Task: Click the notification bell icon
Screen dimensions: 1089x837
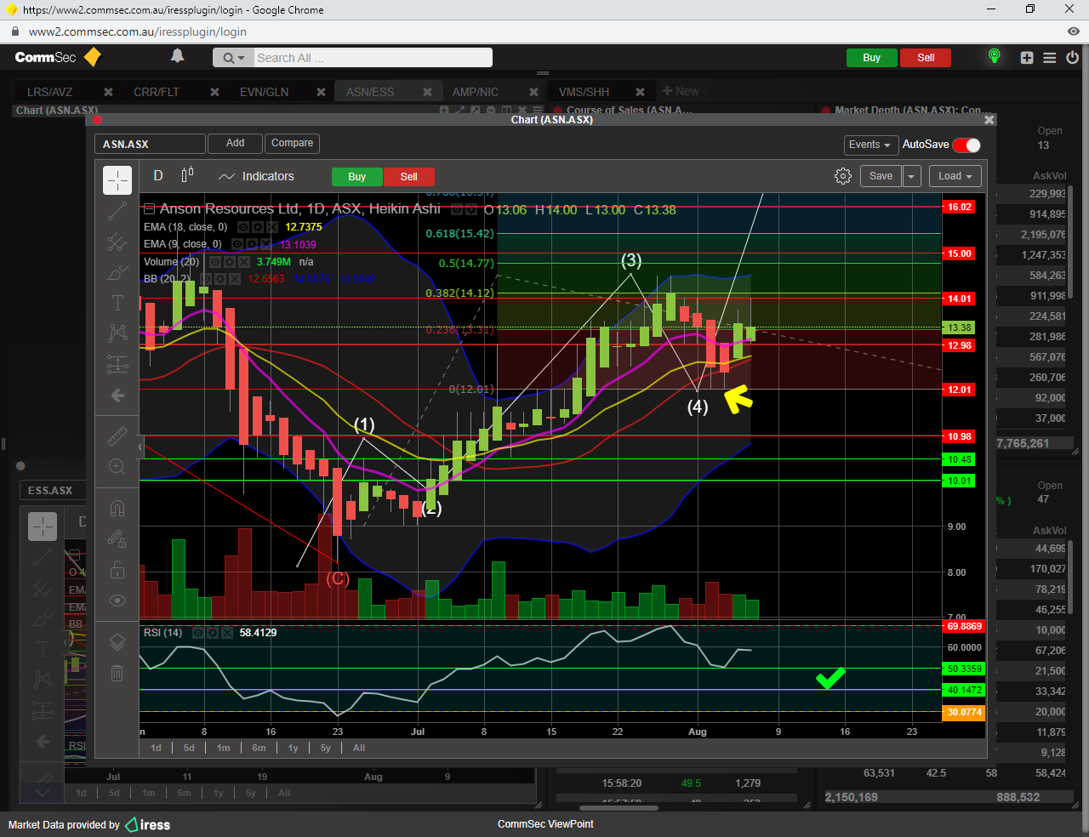Action: click(x=177, y=56)
